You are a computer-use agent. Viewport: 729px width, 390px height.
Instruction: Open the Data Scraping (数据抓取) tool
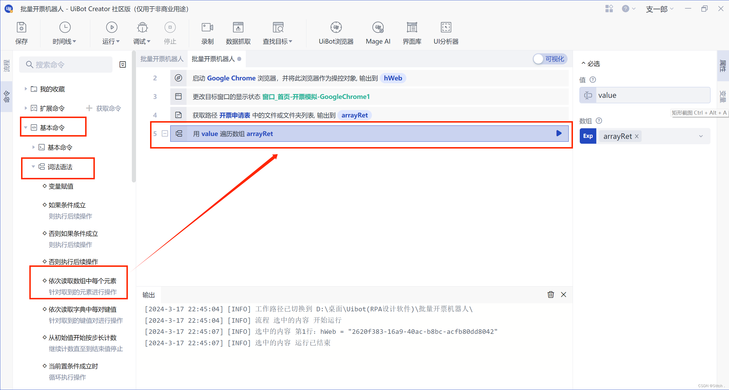(x=238, y=33)
